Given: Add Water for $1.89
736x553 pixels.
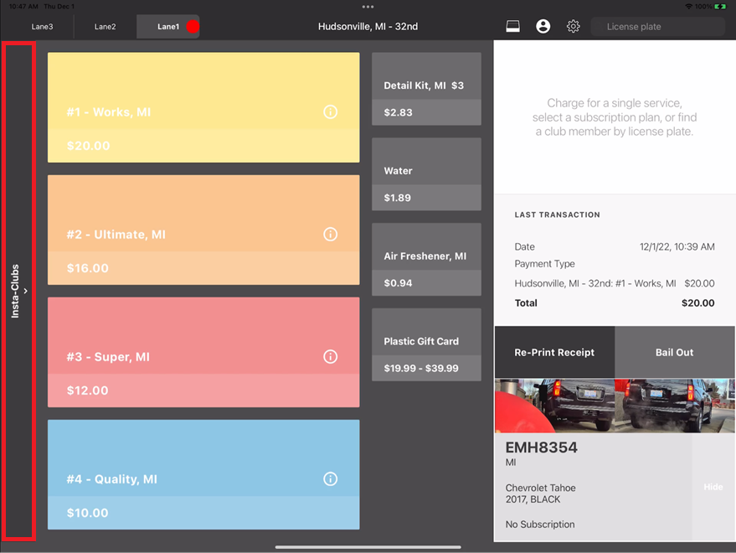Looking at the screenshot, I should [x=426, y=174].
